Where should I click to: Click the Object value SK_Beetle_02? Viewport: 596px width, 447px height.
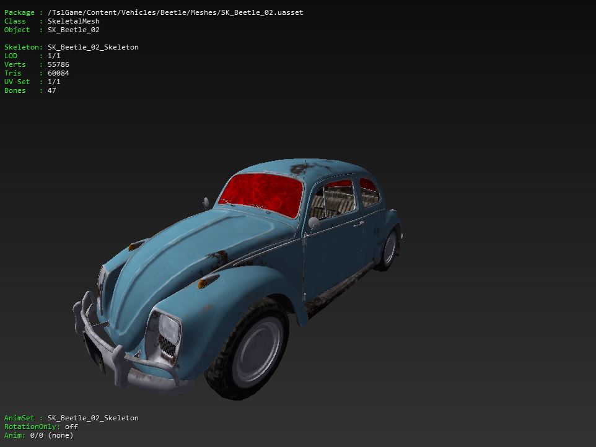click(x=73, y=30)
